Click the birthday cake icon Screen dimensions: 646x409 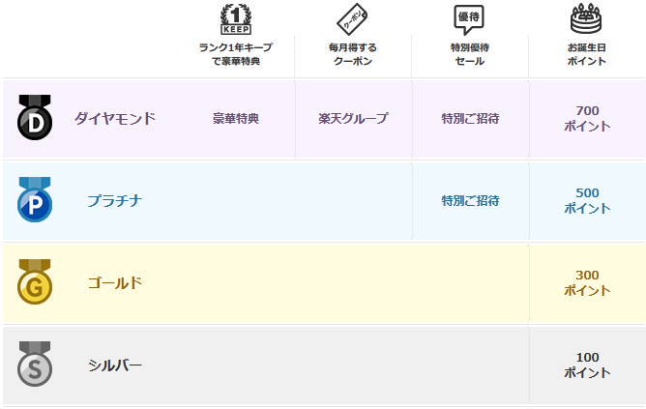(x=586, y=19)
